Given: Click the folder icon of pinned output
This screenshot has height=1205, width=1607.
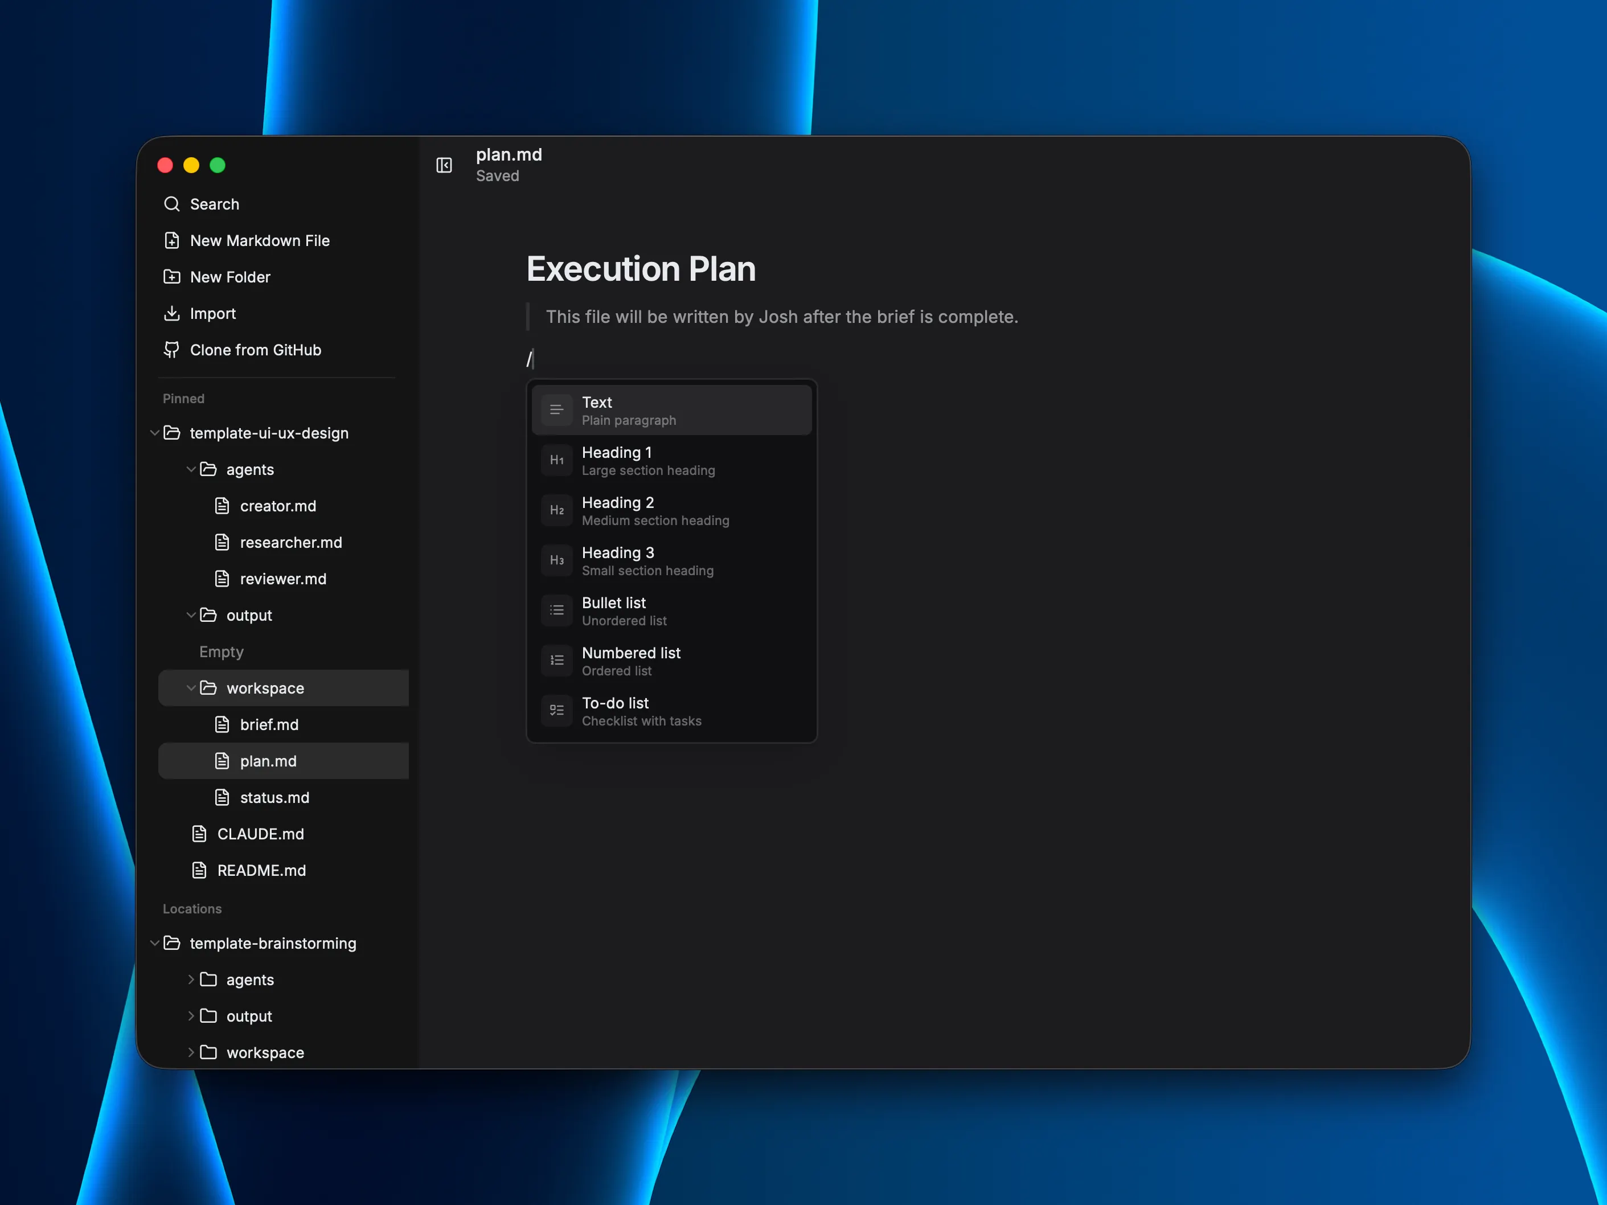Looking at the screenshot, I should click(208, 615).
